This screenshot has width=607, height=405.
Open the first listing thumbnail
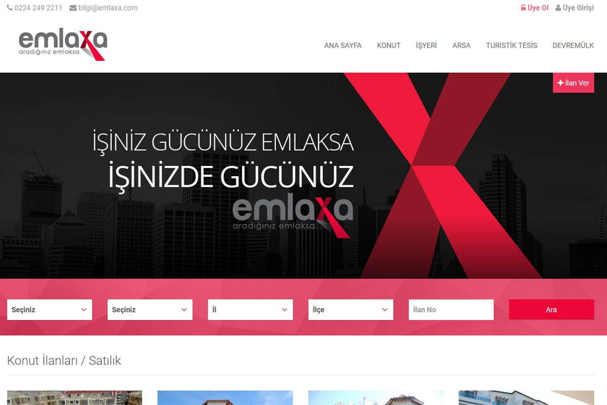(x=74, y=397)
